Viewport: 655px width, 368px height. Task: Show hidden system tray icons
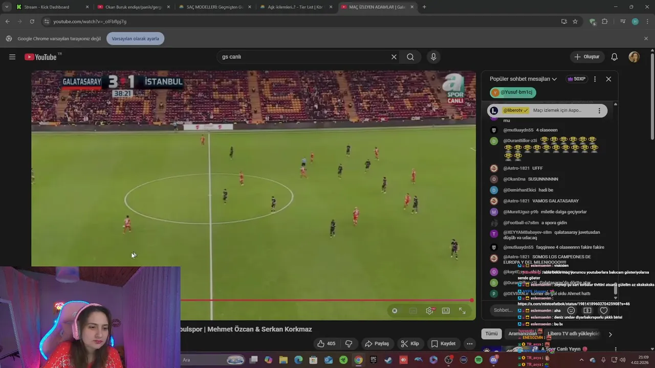pos(581,360)
